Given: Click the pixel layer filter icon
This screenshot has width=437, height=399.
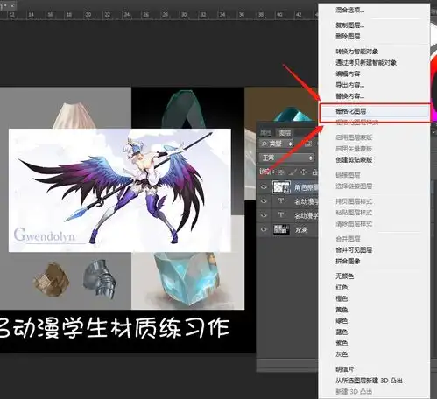Looking at the screenshot, I should [308, 143].
